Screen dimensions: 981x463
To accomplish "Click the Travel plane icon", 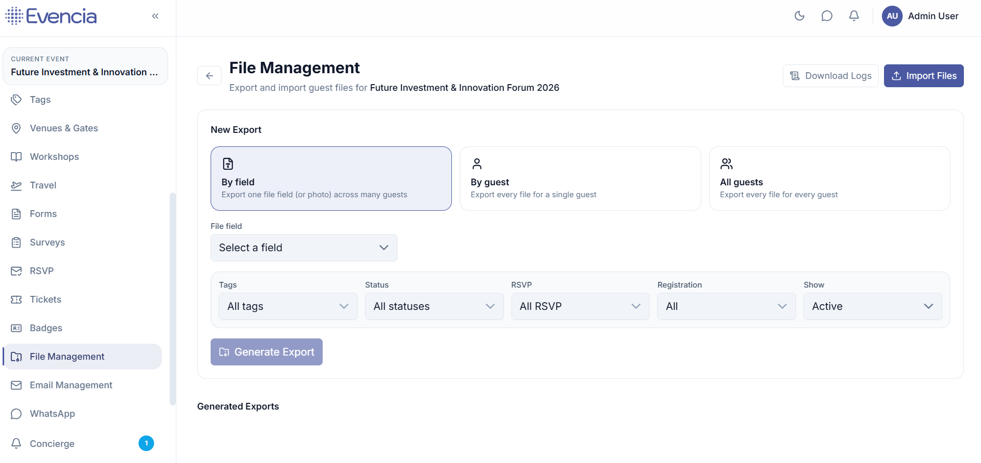I will click(17, 185).
